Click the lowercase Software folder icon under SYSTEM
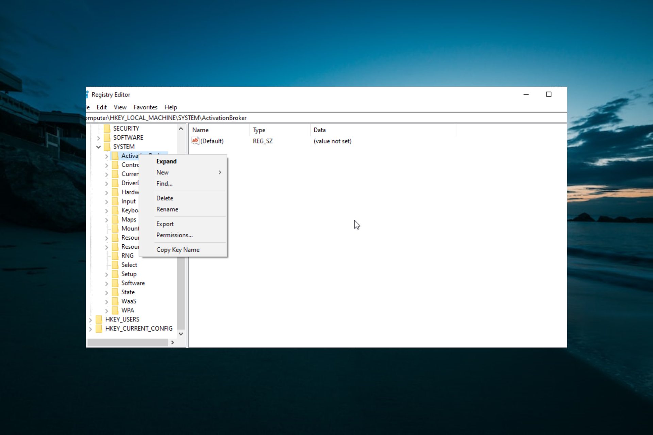This screenshot has width=653, height=435. pyautogui.click(x=115, y=283)
